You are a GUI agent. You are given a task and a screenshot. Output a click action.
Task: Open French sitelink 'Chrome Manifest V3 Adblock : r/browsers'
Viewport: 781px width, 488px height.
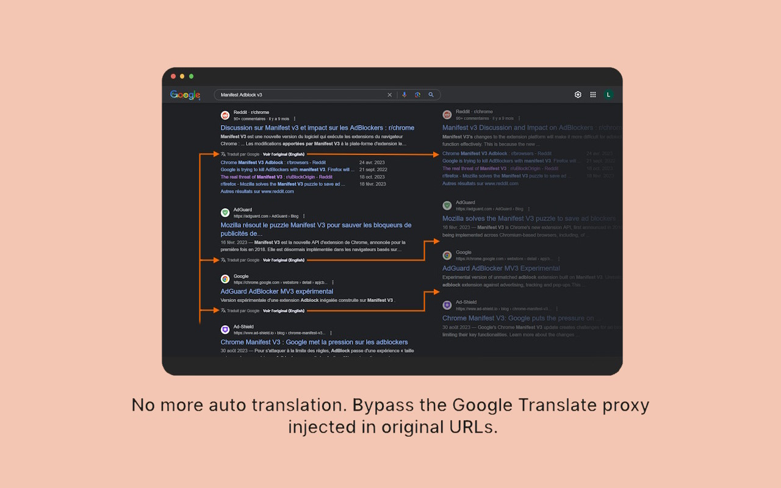point(273,163)
